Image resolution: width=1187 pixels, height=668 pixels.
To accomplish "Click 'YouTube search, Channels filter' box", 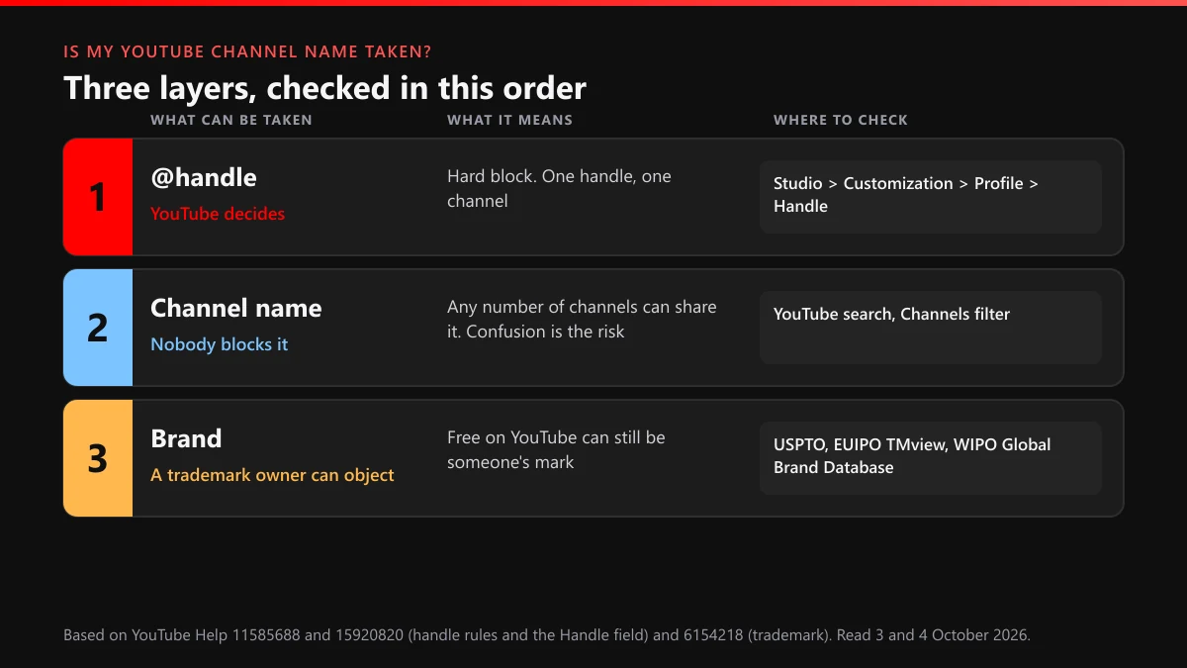I will pyautogui.click(x=931, y=328).
